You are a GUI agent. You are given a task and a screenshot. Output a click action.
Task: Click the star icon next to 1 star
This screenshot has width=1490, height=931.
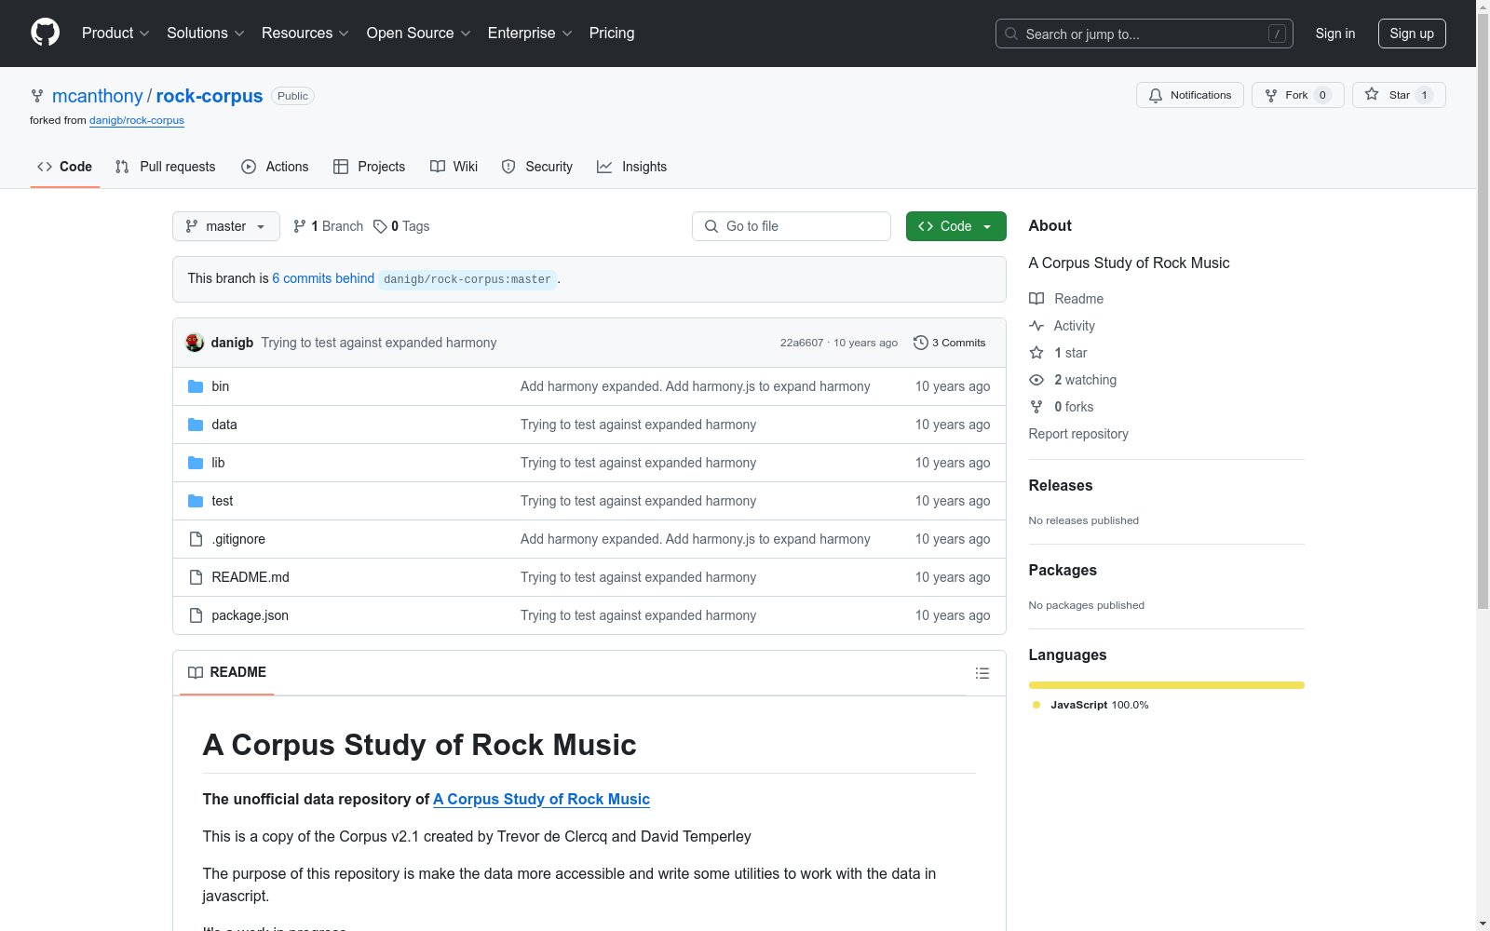1036,353
